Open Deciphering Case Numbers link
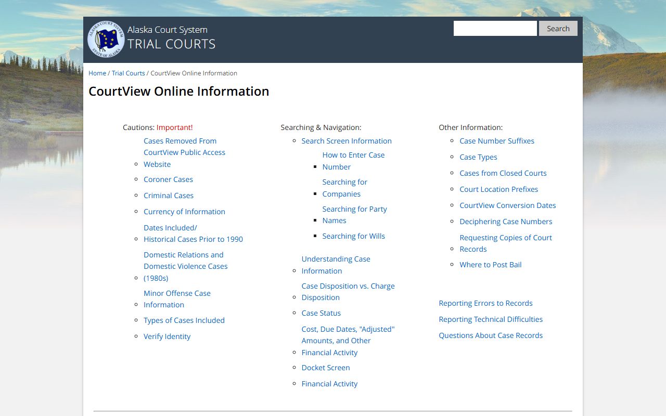 (506, 222)
